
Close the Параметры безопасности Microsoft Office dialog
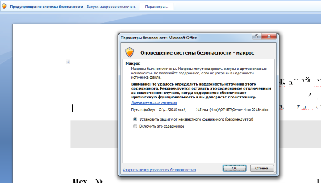point(269,36)
